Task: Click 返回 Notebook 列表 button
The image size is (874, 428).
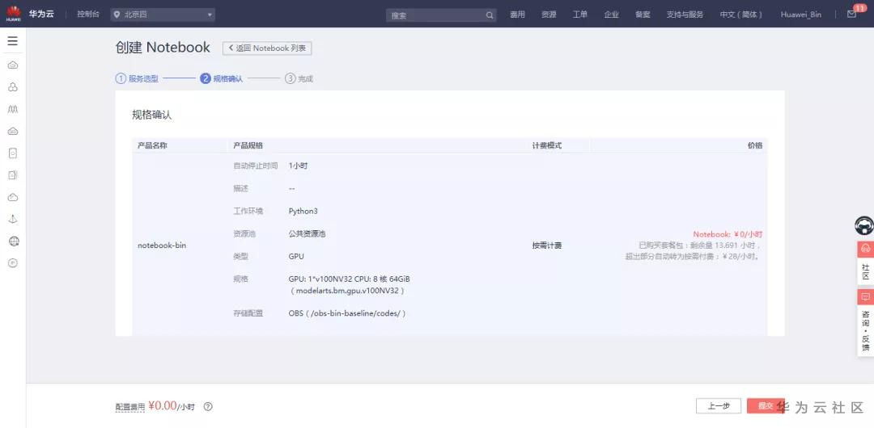Action: pos(267,48)
